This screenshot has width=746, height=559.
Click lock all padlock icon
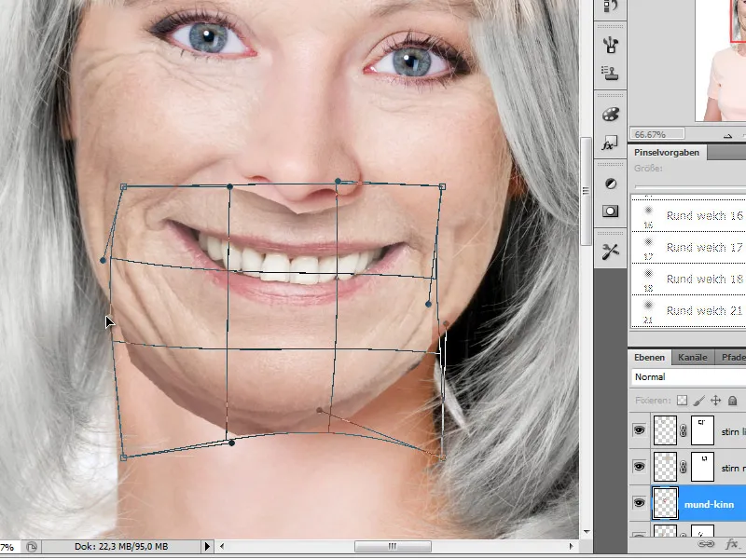[733, 401]
